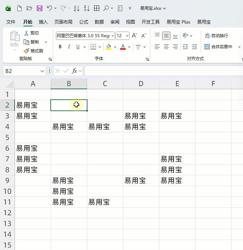The height and width of the screenshot is (250, 243).
Task: Switch to the 插入 tab
Action: coord(43,22)
